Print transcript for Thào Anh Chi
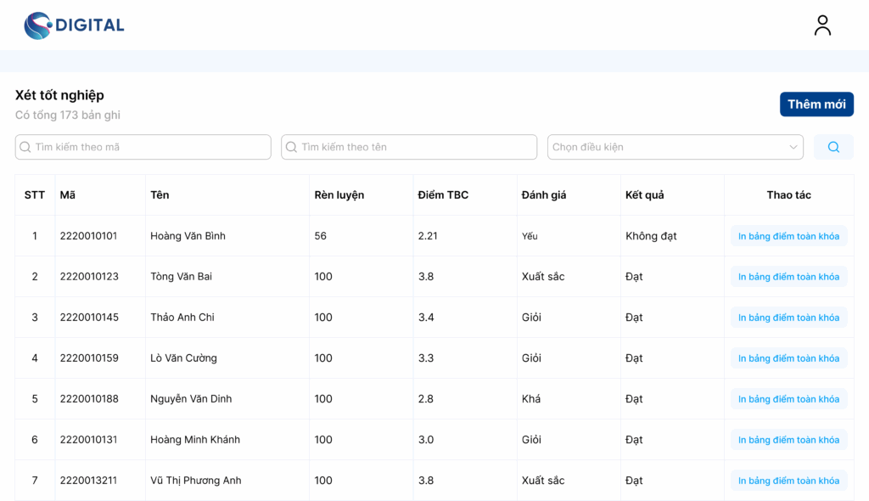Viewport: 869px width, 501px height. click(x=788, y=318)
